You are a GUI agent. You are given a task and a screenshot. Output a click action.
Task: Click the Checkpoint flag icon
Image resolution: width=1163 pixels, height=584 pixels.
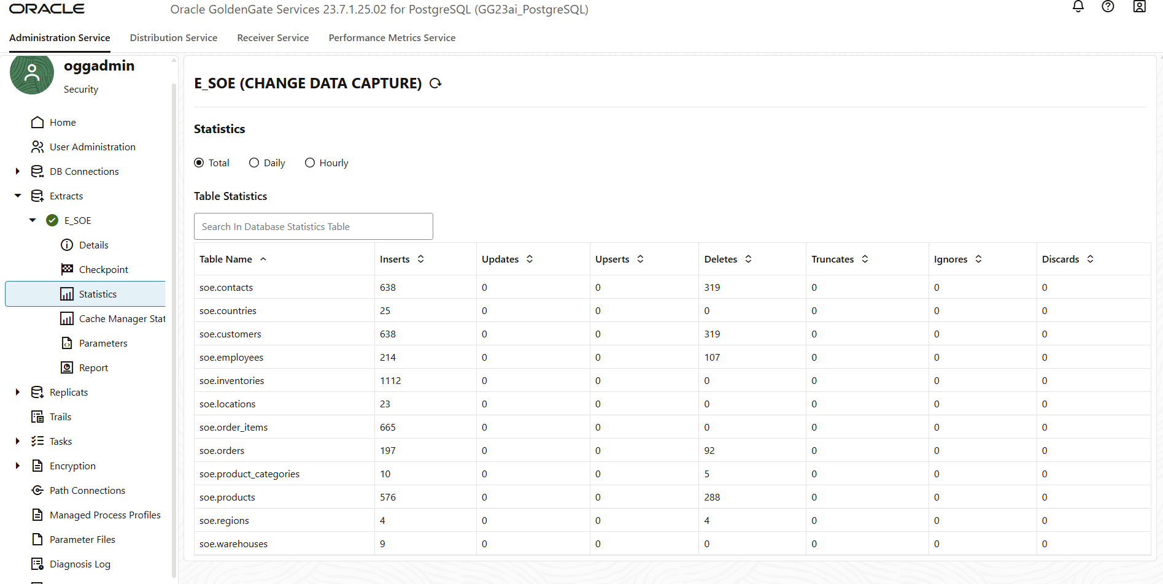[x=67, y=269]
